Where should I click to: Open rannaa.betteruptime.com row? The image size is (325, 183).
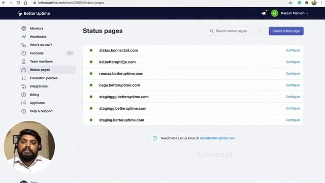click(x=193, y=74)
